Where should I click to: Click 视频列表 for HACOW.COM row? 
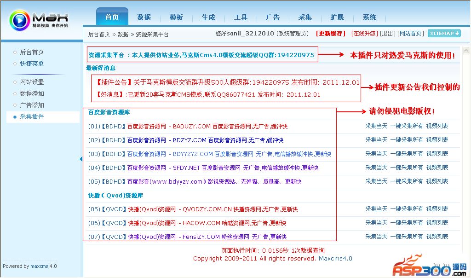(x=437, y=223)
